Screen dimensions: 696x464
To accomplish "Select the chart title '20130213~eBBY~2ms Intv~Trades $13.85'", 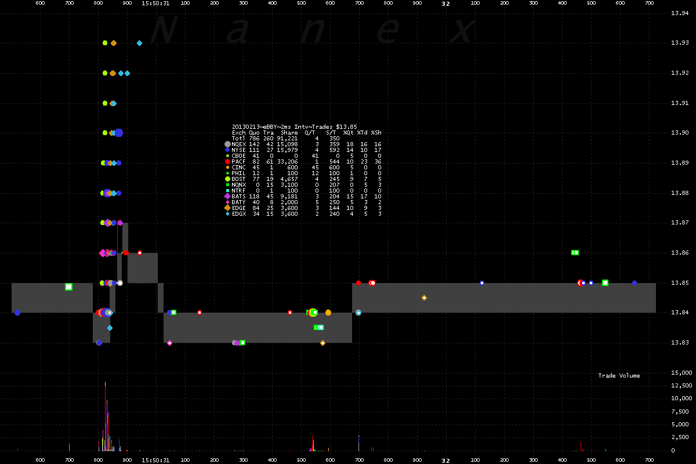I will [295, 126].
